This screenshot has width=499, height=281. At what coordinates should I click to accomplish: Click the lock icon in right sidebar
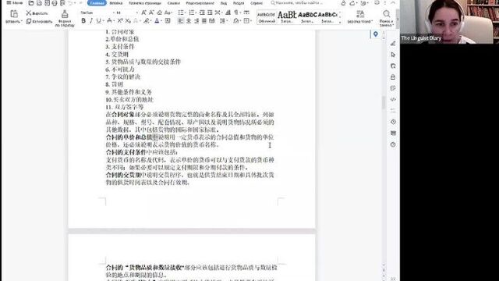[393, 77]
